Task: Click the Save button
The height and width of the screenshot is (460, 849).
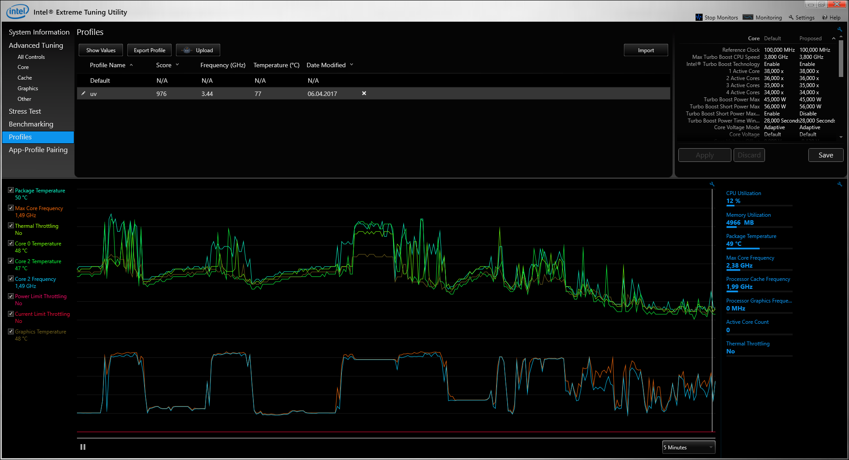Action: [x=826, y=155]
